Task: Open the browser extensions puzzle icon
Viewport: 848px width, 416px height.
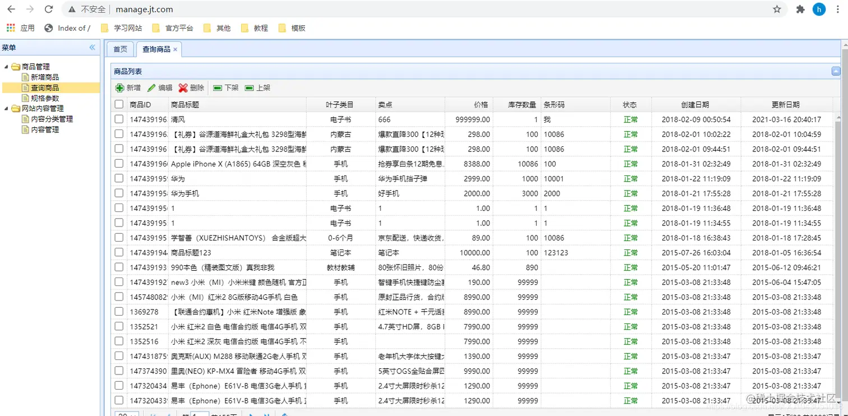Action: coord(800,9)
